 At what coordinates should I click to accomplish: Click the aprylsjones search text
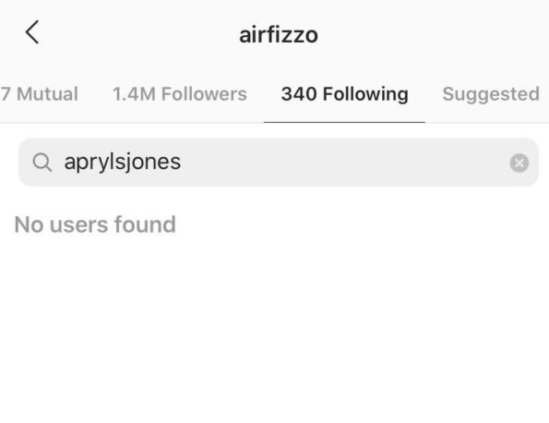123,163
